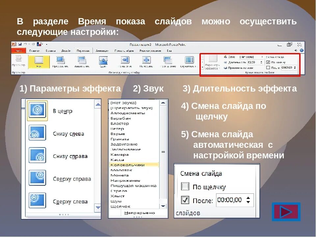
Task: Switch to the Показ слайдов tab
Action: 124,51
